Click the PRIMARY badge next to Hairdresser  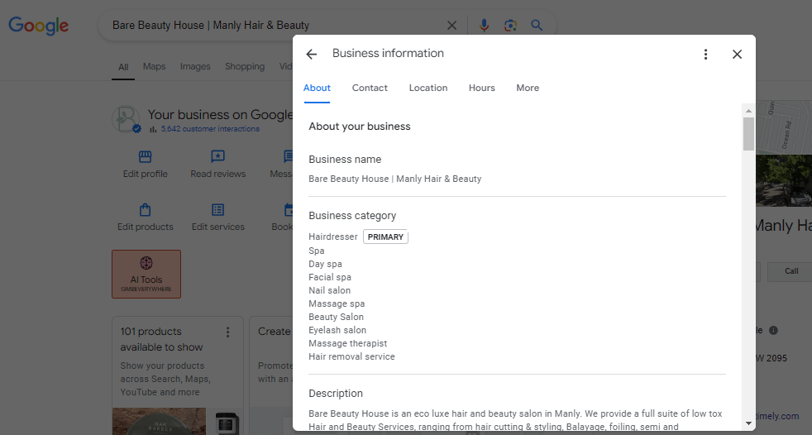point(385,237)
